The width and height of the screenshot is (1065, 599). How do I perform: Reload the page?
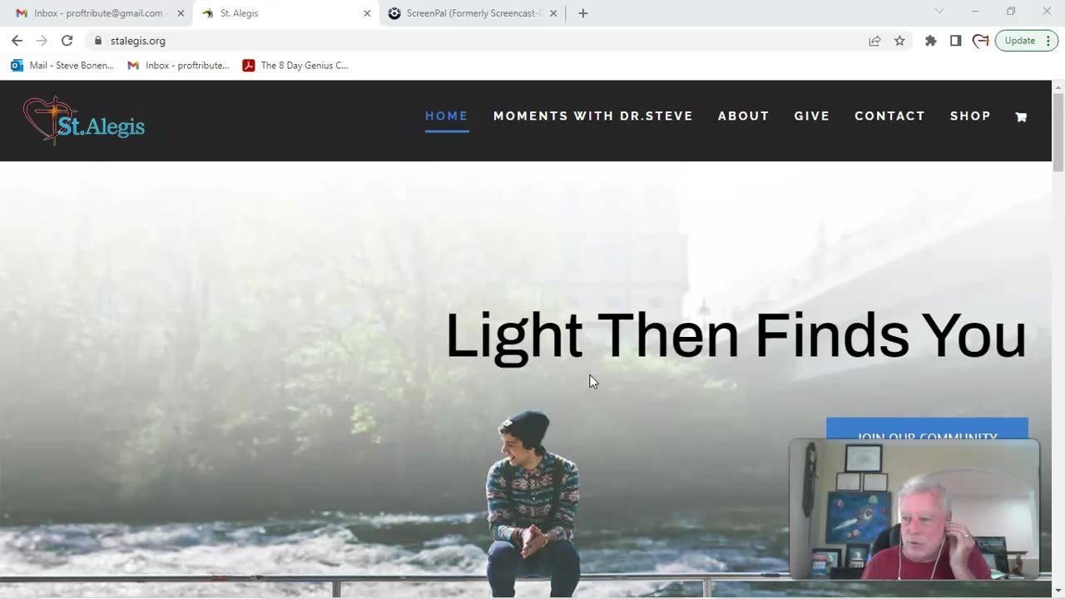pos(67,41)
